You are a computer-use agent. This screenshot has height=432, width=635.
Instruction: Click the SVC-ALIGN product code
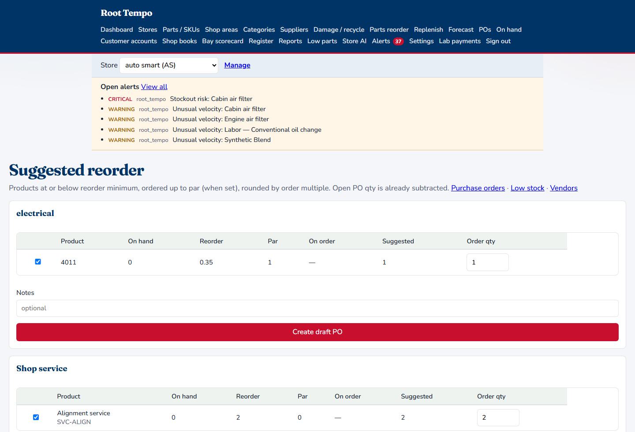[x=74, y=422]
